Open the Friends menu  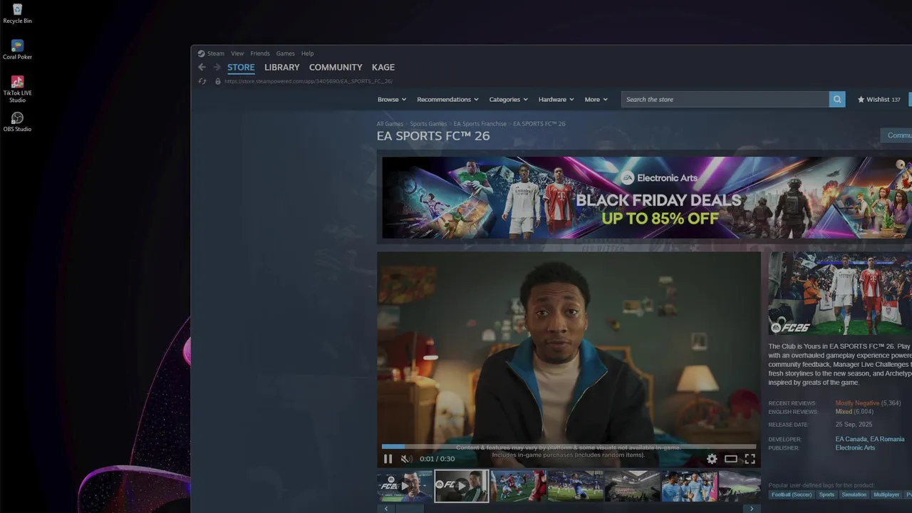260,53
